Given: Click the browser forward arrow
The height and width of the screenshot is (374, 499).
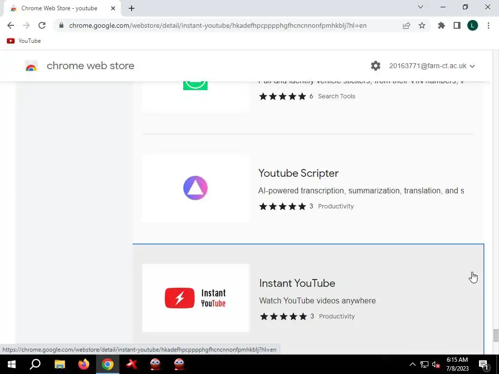Looking at the screenshot, I should coord(26,25).
